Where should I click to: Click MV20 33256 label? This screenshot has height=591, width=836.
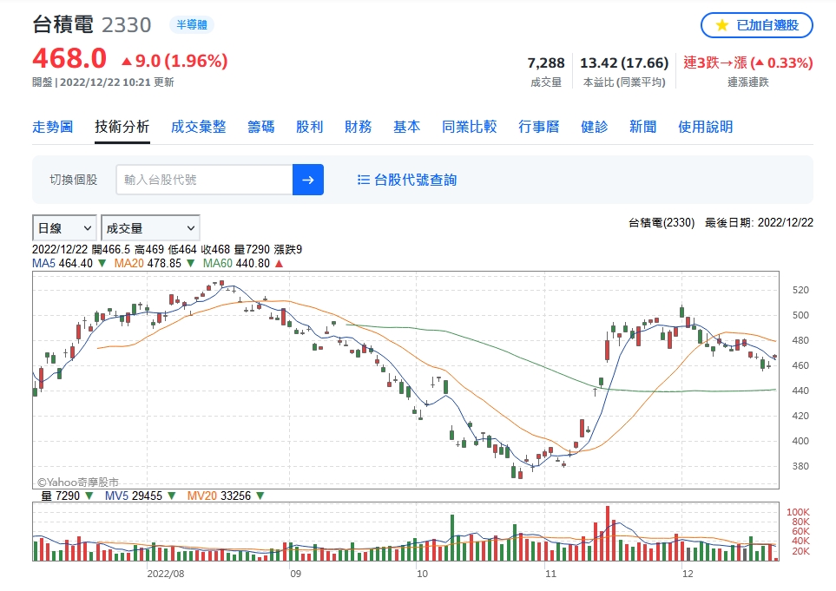(x=219, y=496)
